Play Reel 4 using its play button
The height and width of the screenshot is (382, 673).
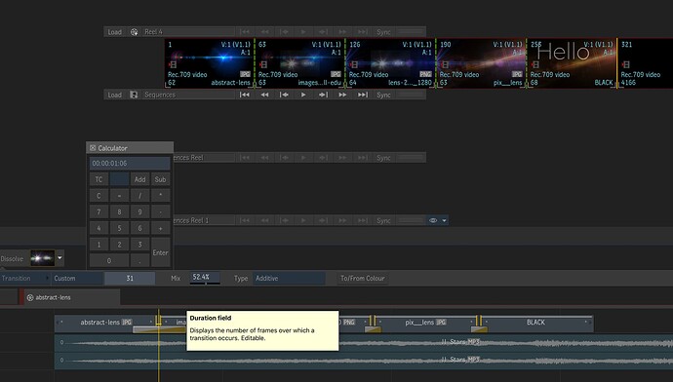(303, 32)
